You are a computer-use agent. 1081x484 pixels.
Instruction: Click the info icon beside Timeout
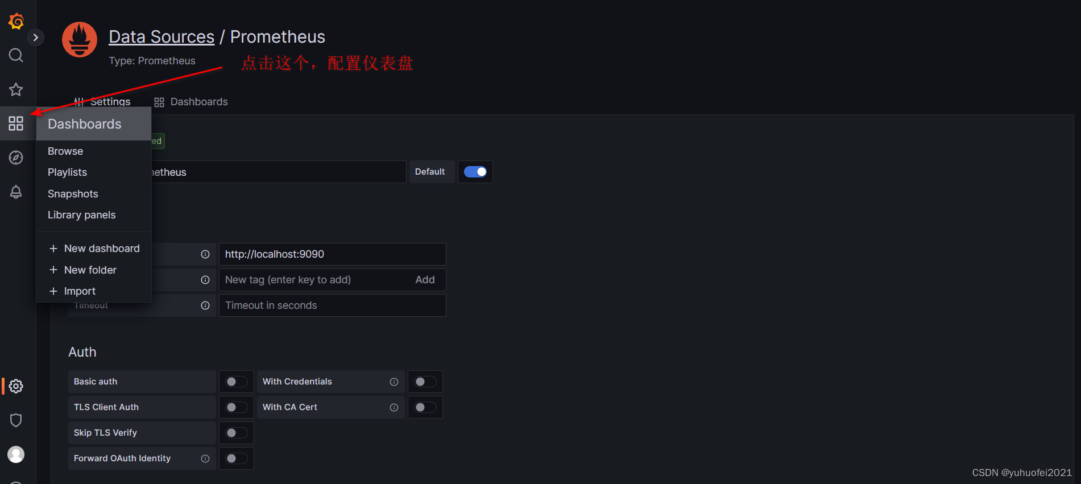click(205, 305)
